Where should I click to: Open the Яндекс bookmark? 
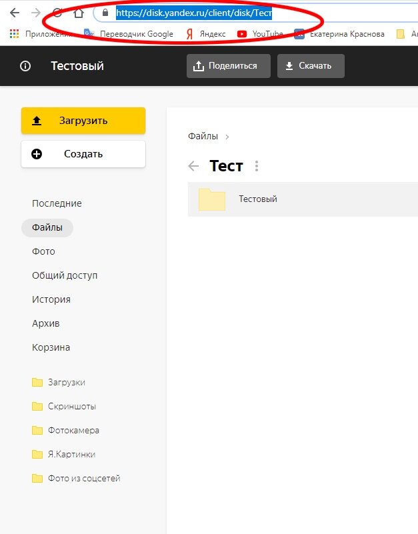coord(206,34)
